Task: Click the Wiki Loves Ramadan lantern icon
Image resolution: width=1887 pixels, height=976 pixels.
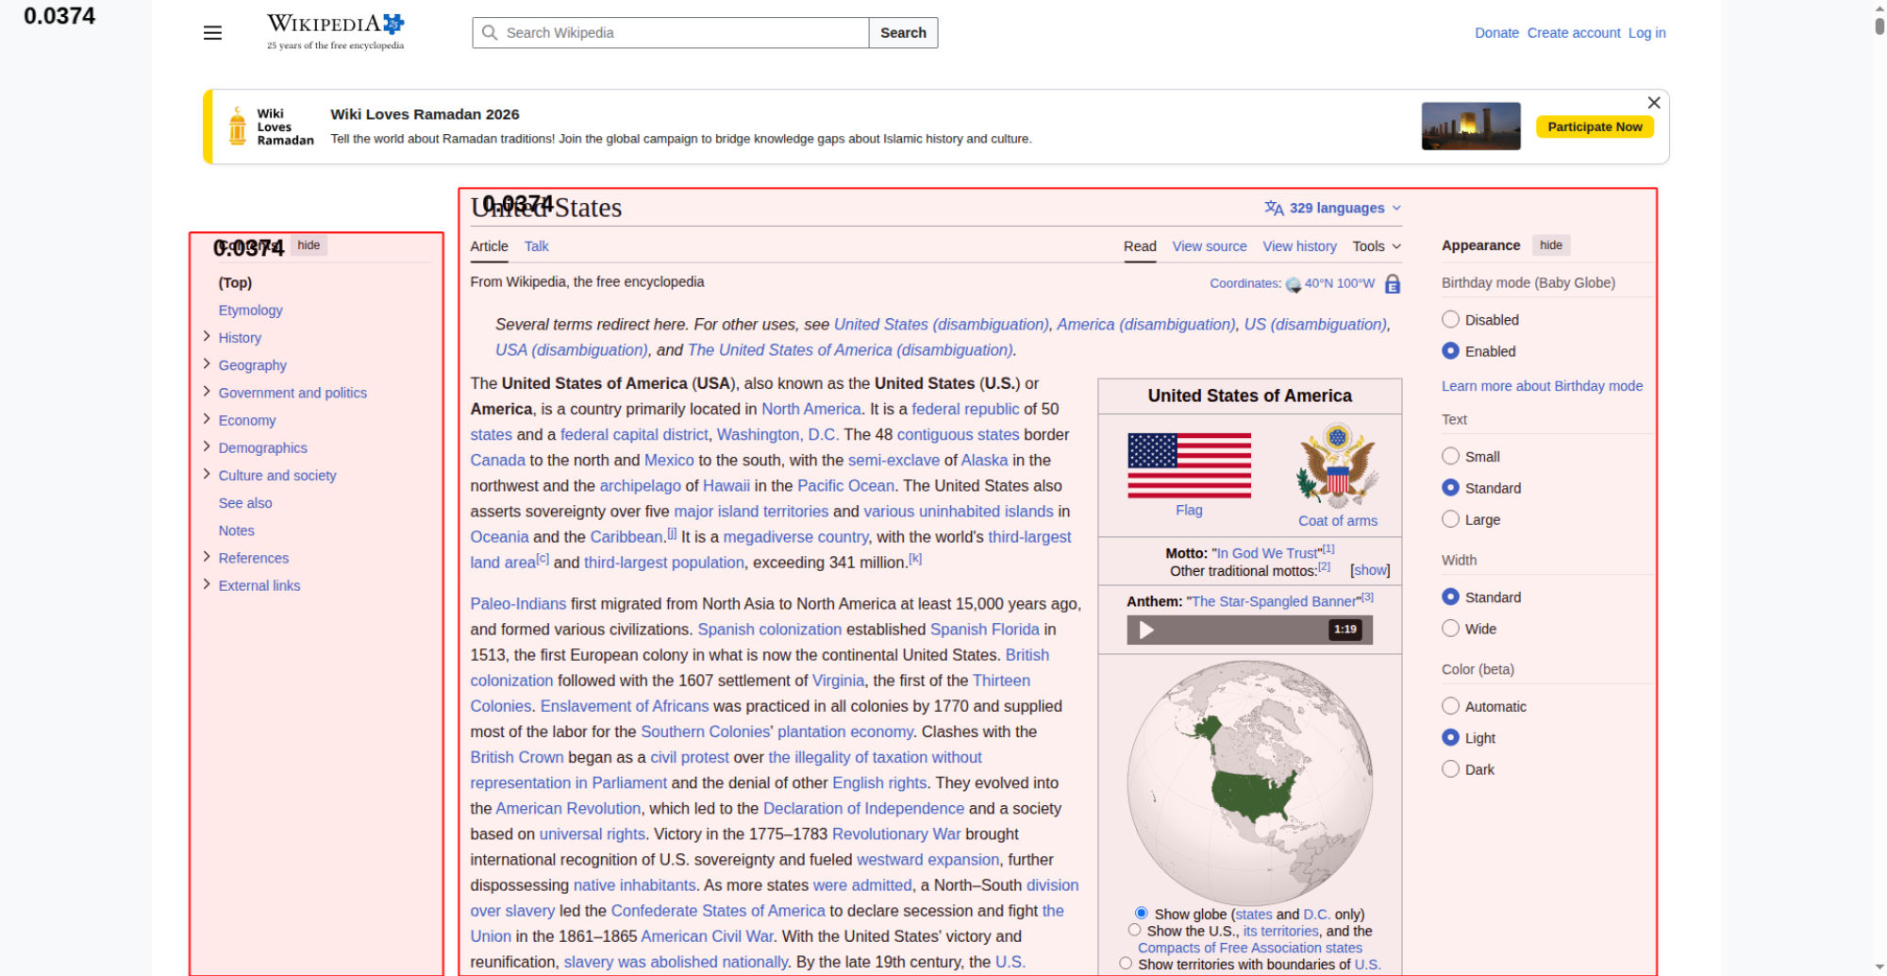Action: 238,126
